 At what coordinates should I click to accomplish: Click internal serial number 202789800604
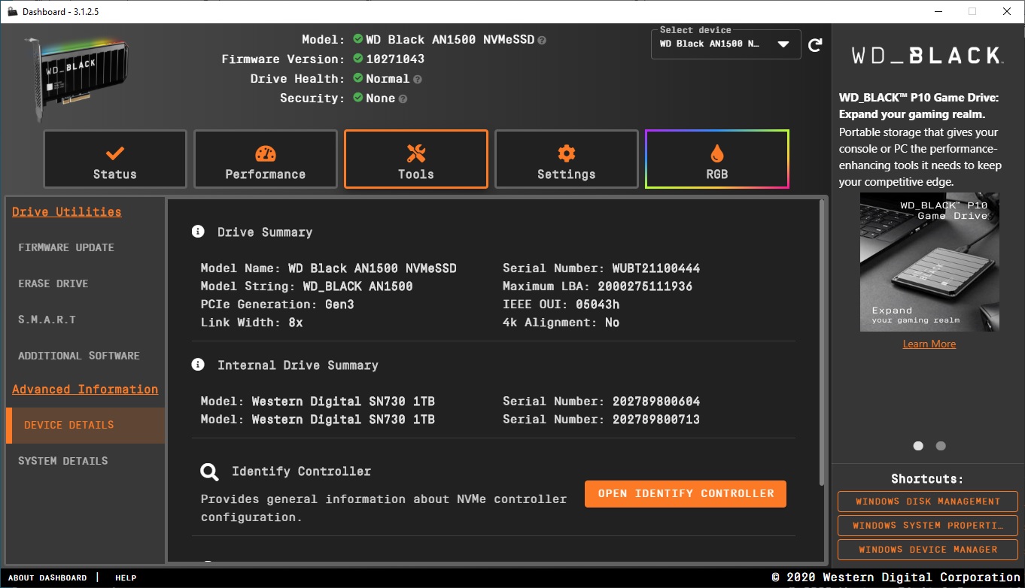click(x=656, y=402)
